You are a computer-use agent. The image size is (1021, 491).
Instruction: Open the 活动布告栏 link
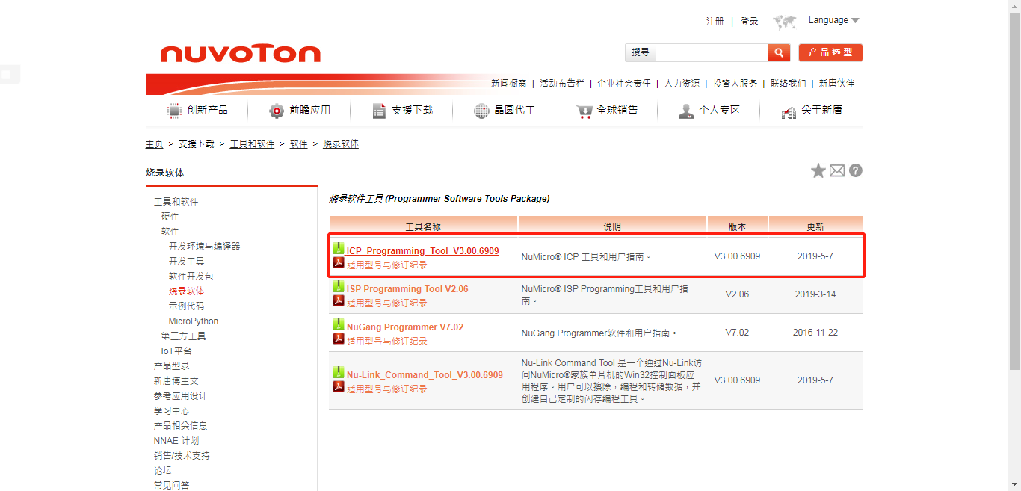[x=562, y=84]
